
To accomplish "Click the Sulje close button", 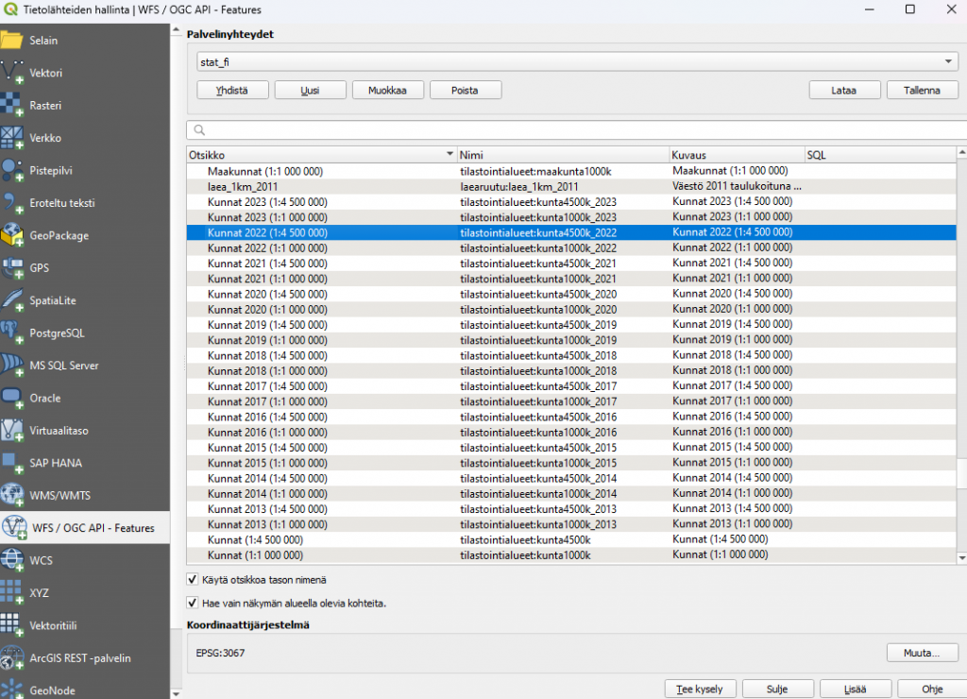I will 778,689.
